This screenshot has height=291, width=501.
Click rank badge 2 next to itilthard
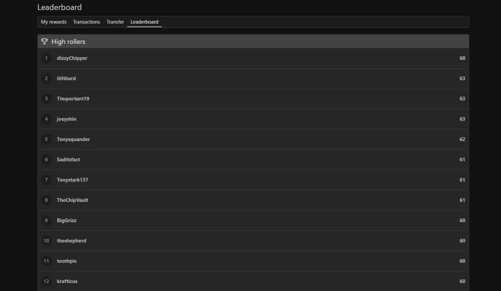tap(46, 79)
